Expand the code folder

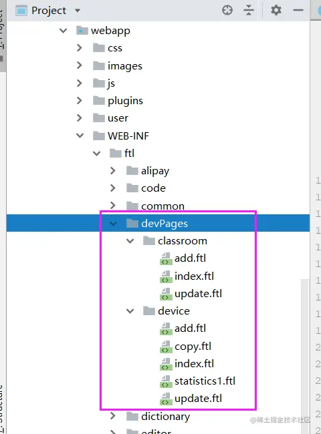[x=113, y=188]
